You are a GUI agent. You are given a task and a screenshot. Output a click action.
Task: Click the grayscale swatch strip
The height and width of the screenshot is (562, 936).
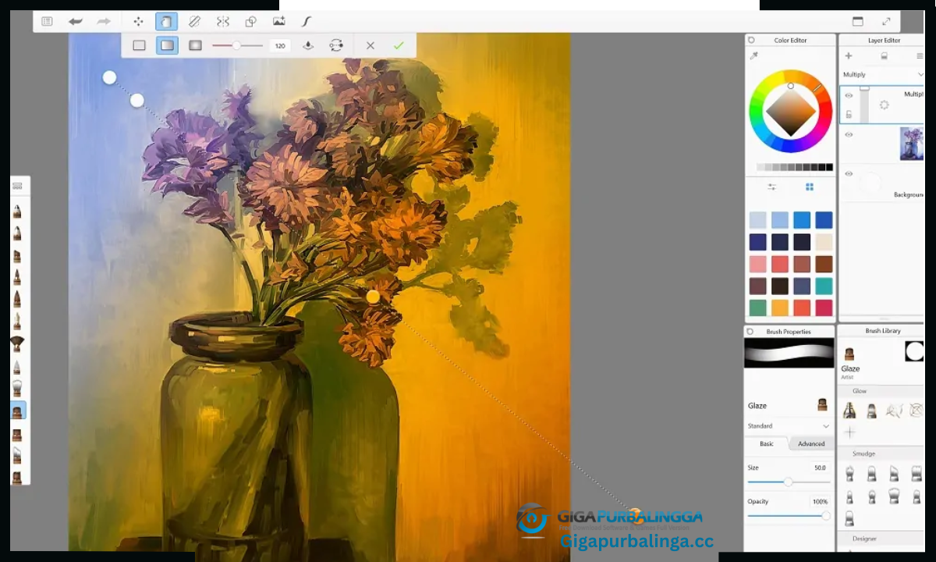[x=795, y=167]
